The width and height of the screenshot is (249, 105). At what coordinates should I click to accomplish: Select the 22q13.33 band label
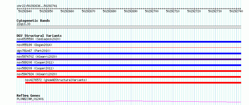point(24,24)
